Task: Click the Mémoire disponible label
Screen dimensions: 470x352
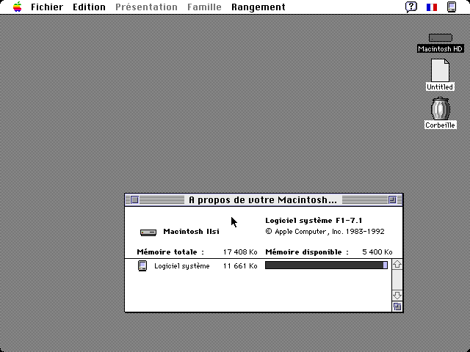Action: tap(307, 252)
